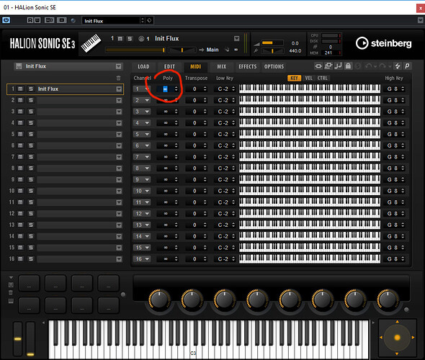Click the first quick control knob
The image size is (425, 360).
159,300
